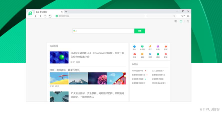Go forward with the forward arrow

[x=40, y=16]
